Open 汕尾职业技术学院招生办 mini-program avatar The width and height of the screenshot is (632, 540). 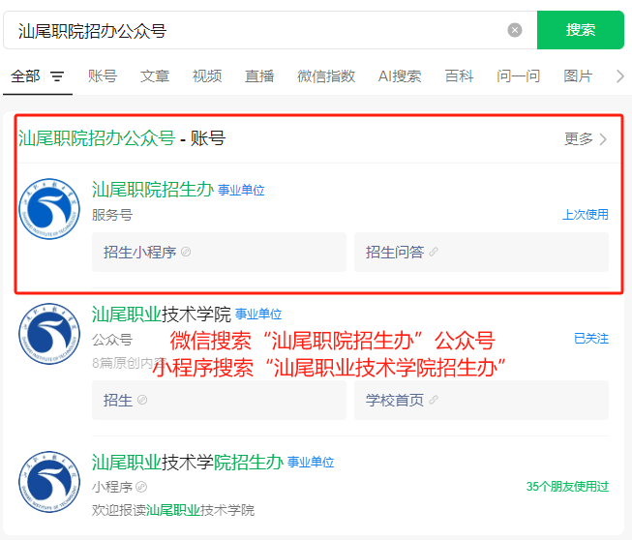[x=49, y=482]
